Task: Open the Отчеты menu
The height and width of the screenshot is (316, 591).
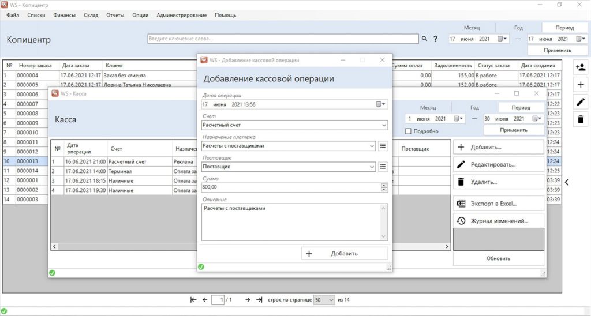Action: [115, 15]
